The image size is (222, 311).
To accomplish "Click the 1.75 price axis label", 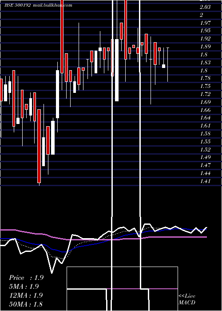I will (x=205, y=86).
